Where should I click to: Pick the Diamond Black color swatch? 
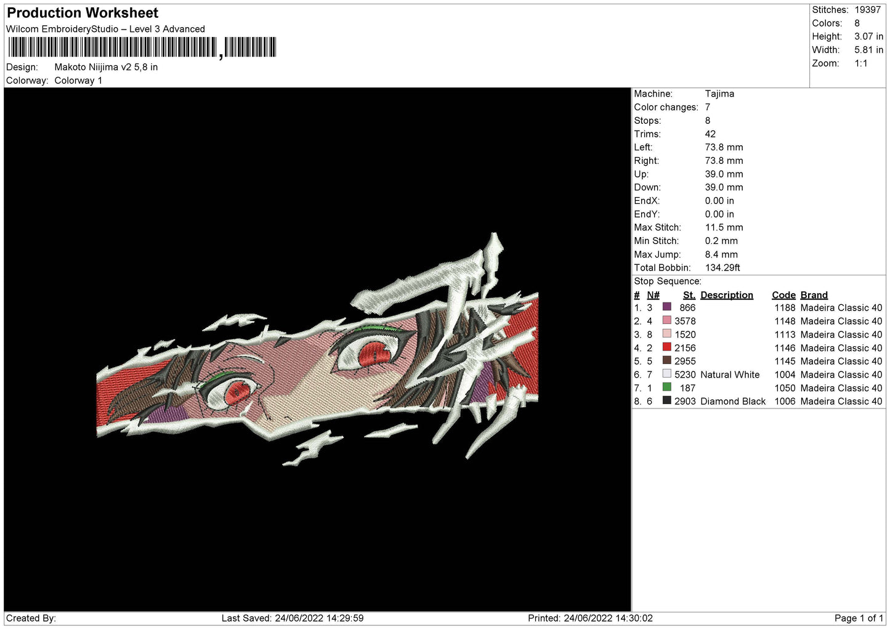pyautogui.click(x=666, y=400)
